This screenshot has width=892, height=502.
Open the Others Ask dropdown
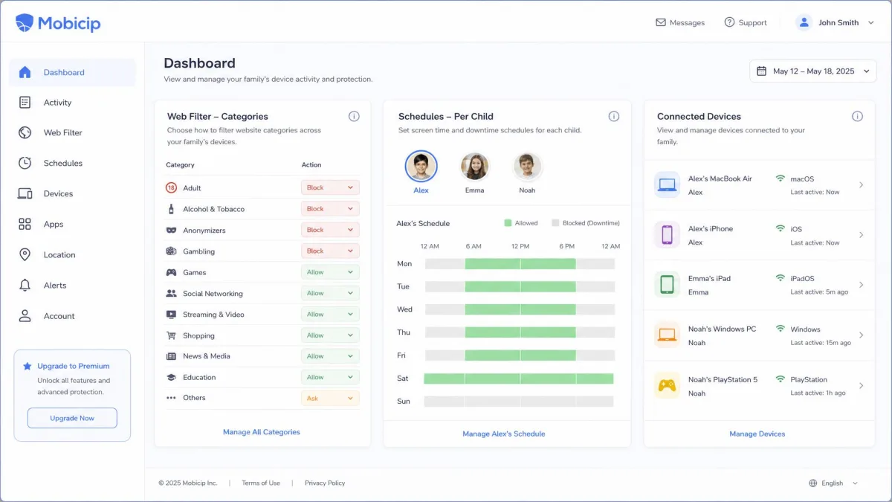(330, 398)
